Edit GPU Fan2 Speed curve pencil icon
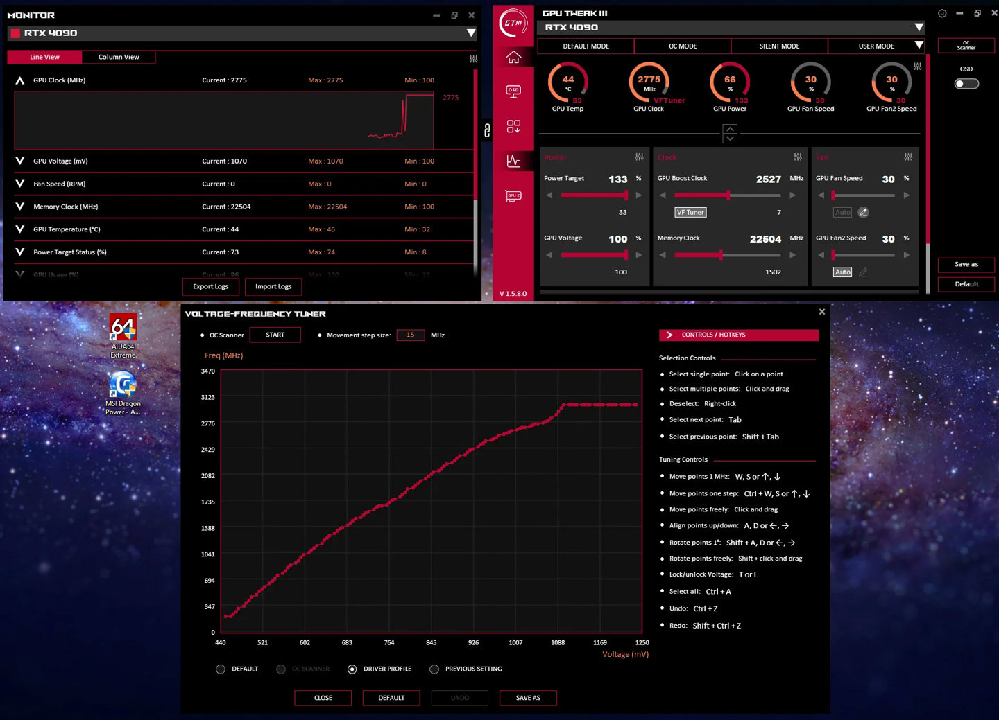This screenshot has height=720, width=999. (x=863, y=272)
